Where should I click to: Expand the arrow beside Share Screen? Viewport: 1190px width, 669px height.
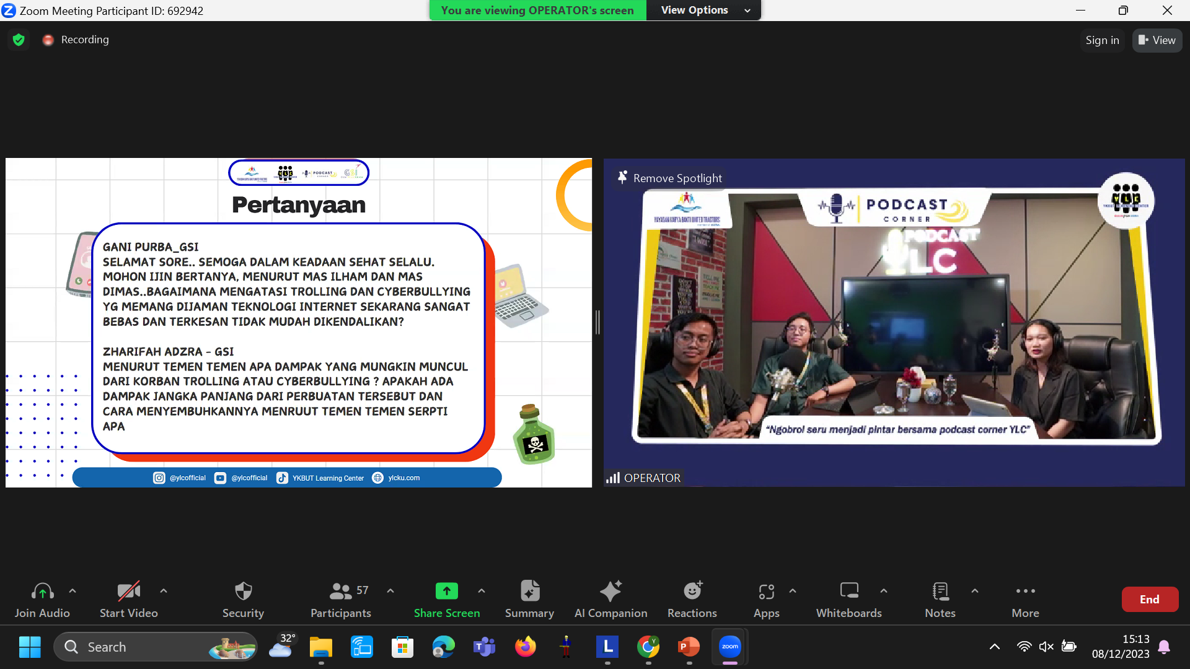[482, 591]
